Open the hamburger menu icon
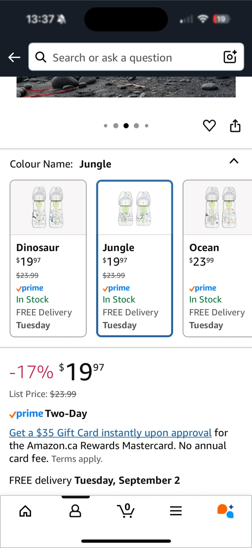This screenshot has width=252, height=548. (x=176, y=511)
